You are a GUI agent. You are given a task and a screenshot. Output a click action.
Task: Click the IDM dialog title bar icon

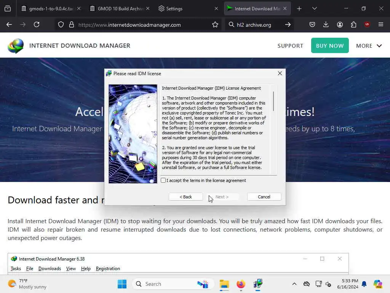point(109,74)
